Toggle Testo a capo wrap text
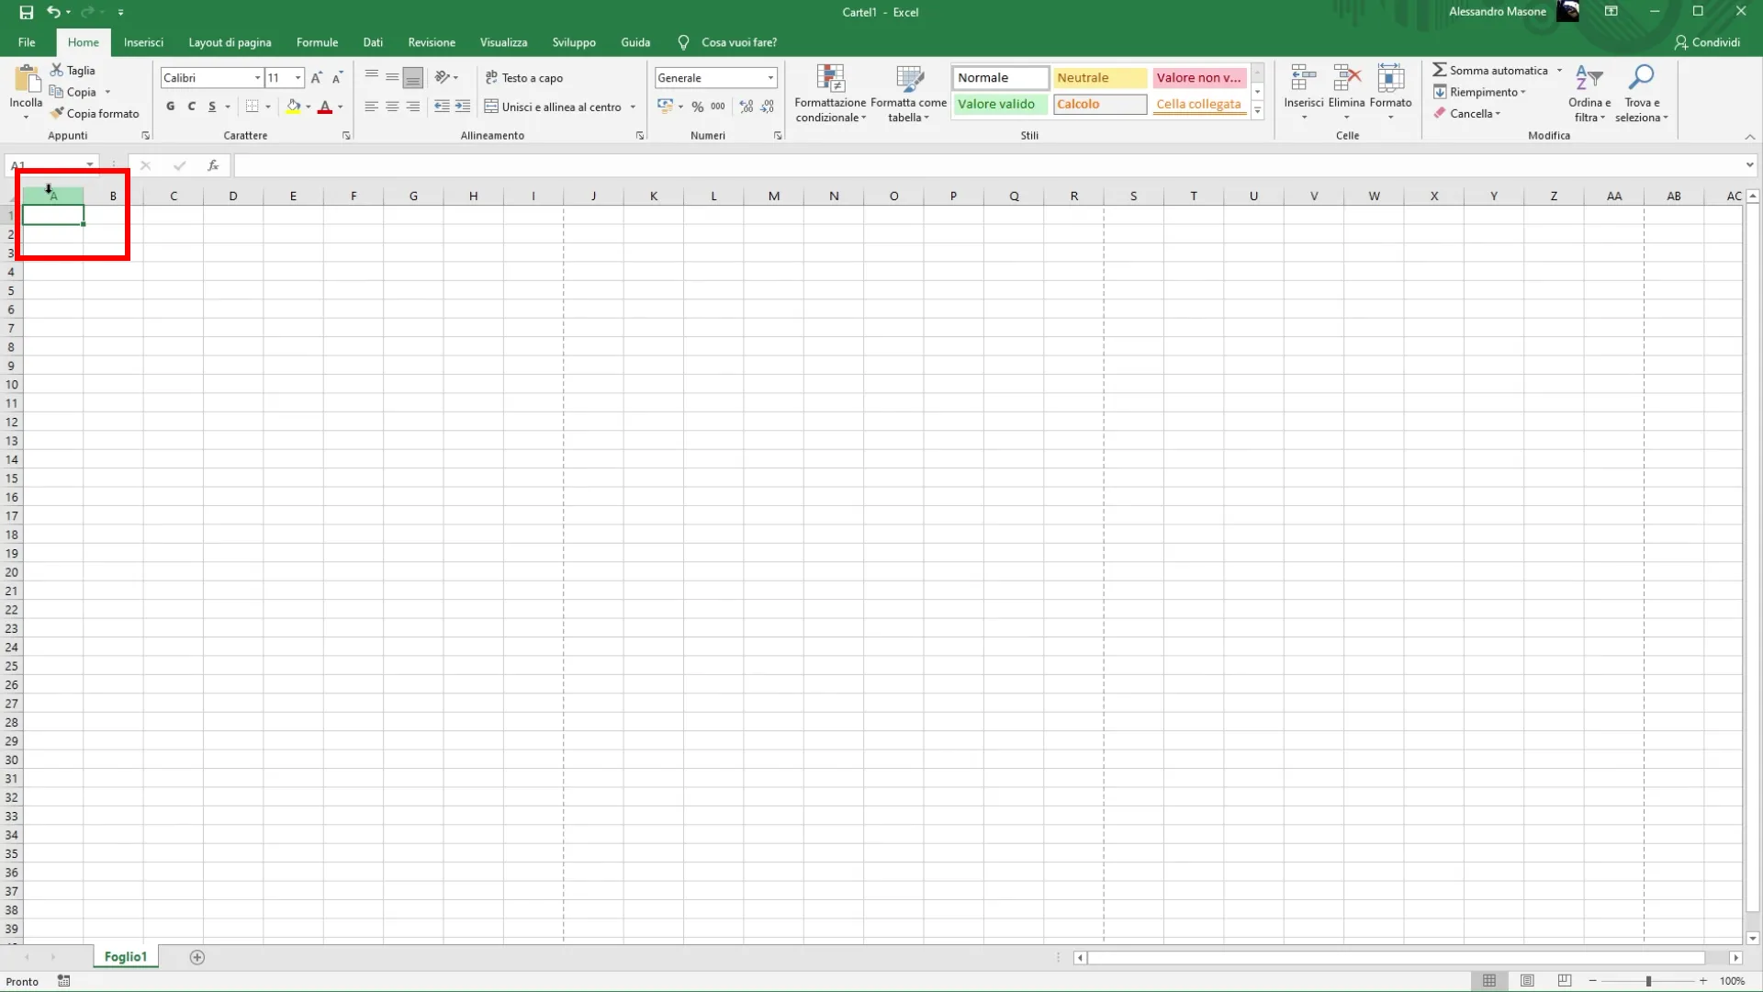The image size is (1763, 992). pos(524,78)
